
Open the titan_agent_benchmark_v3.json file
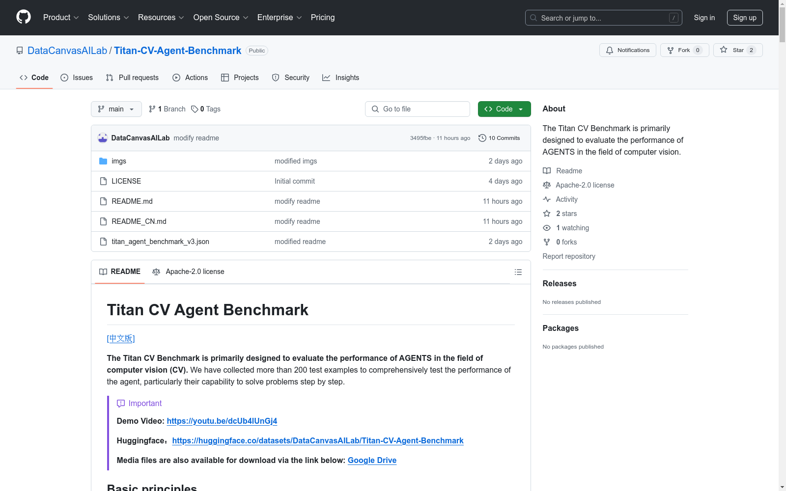[x=161, y=242]
